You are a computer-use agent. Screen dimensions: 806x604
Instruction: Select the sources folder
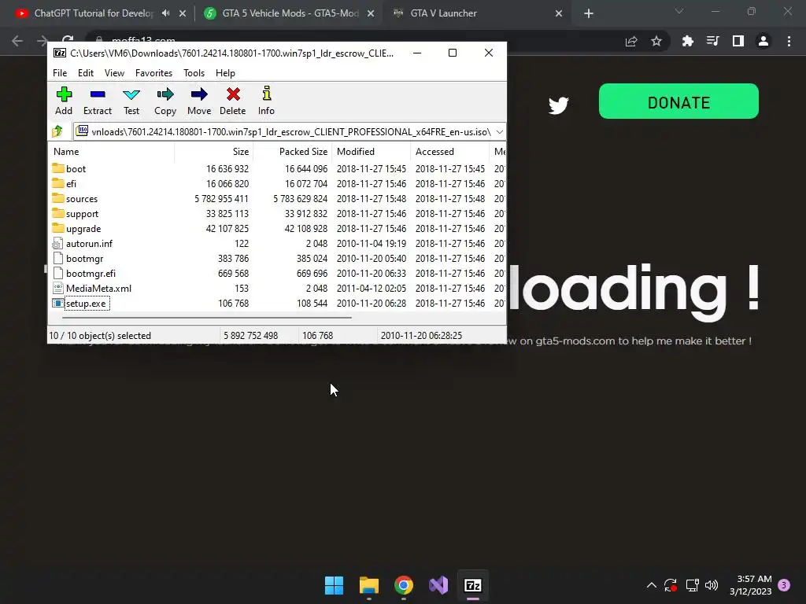[x=81, y=199]
